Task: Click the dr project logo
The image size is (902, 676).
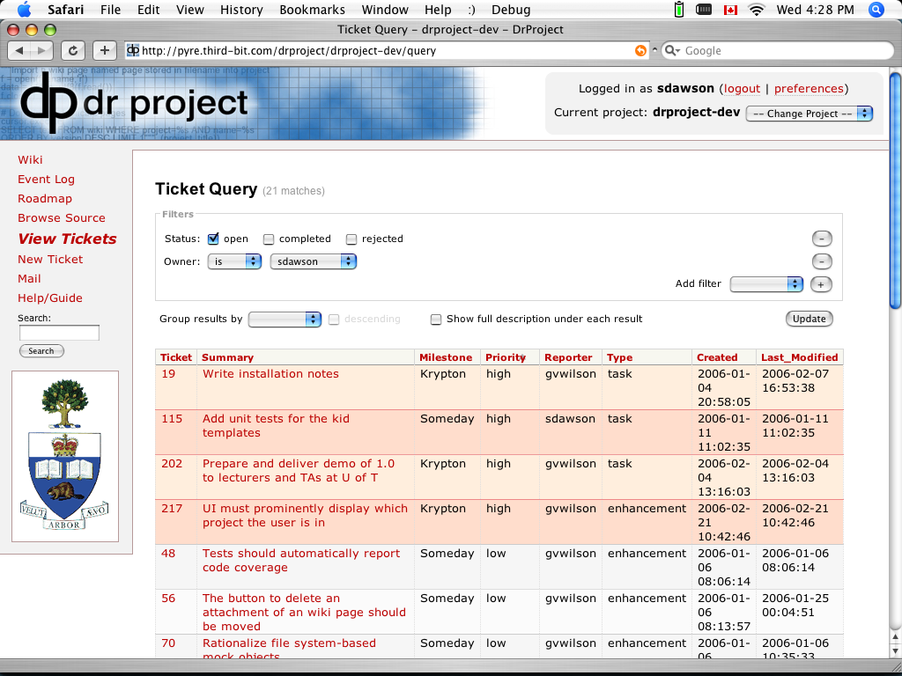Action: [135, 102]
